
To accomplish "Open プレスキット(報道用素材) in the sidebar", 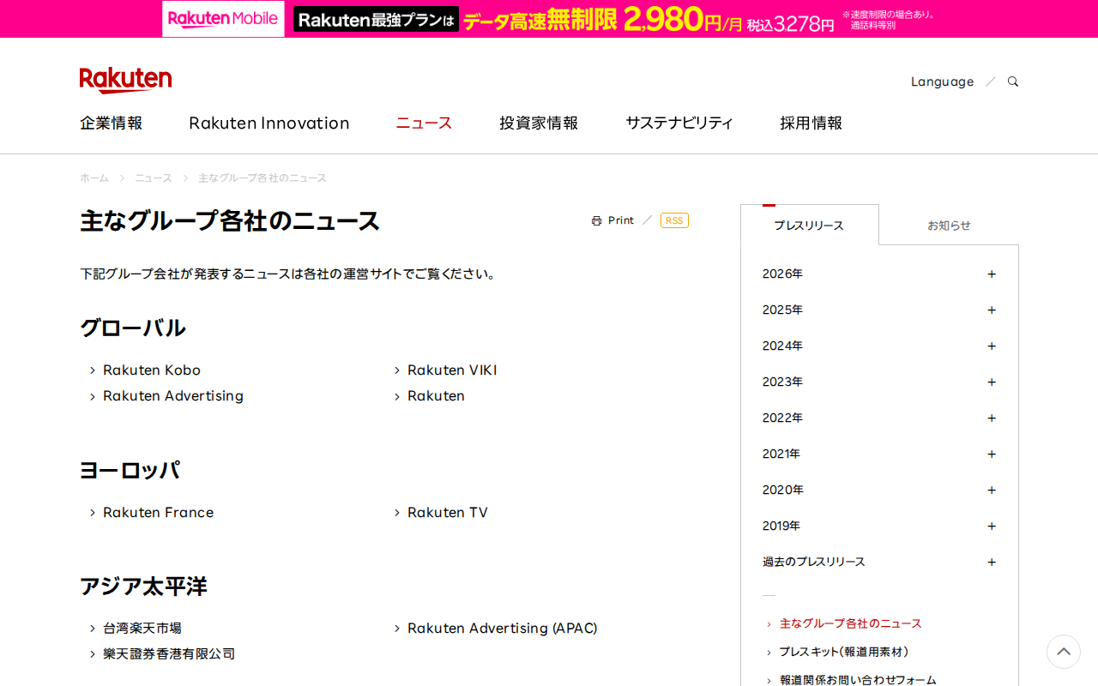I will (x=846, y=652).
